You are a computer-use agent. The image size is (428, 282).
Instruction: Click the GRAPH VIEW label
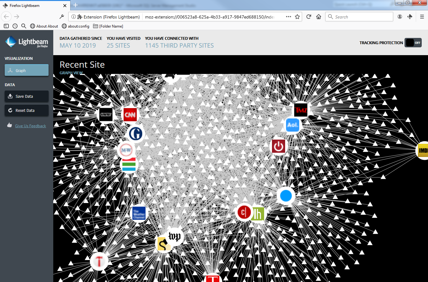(x=71, y=73)
